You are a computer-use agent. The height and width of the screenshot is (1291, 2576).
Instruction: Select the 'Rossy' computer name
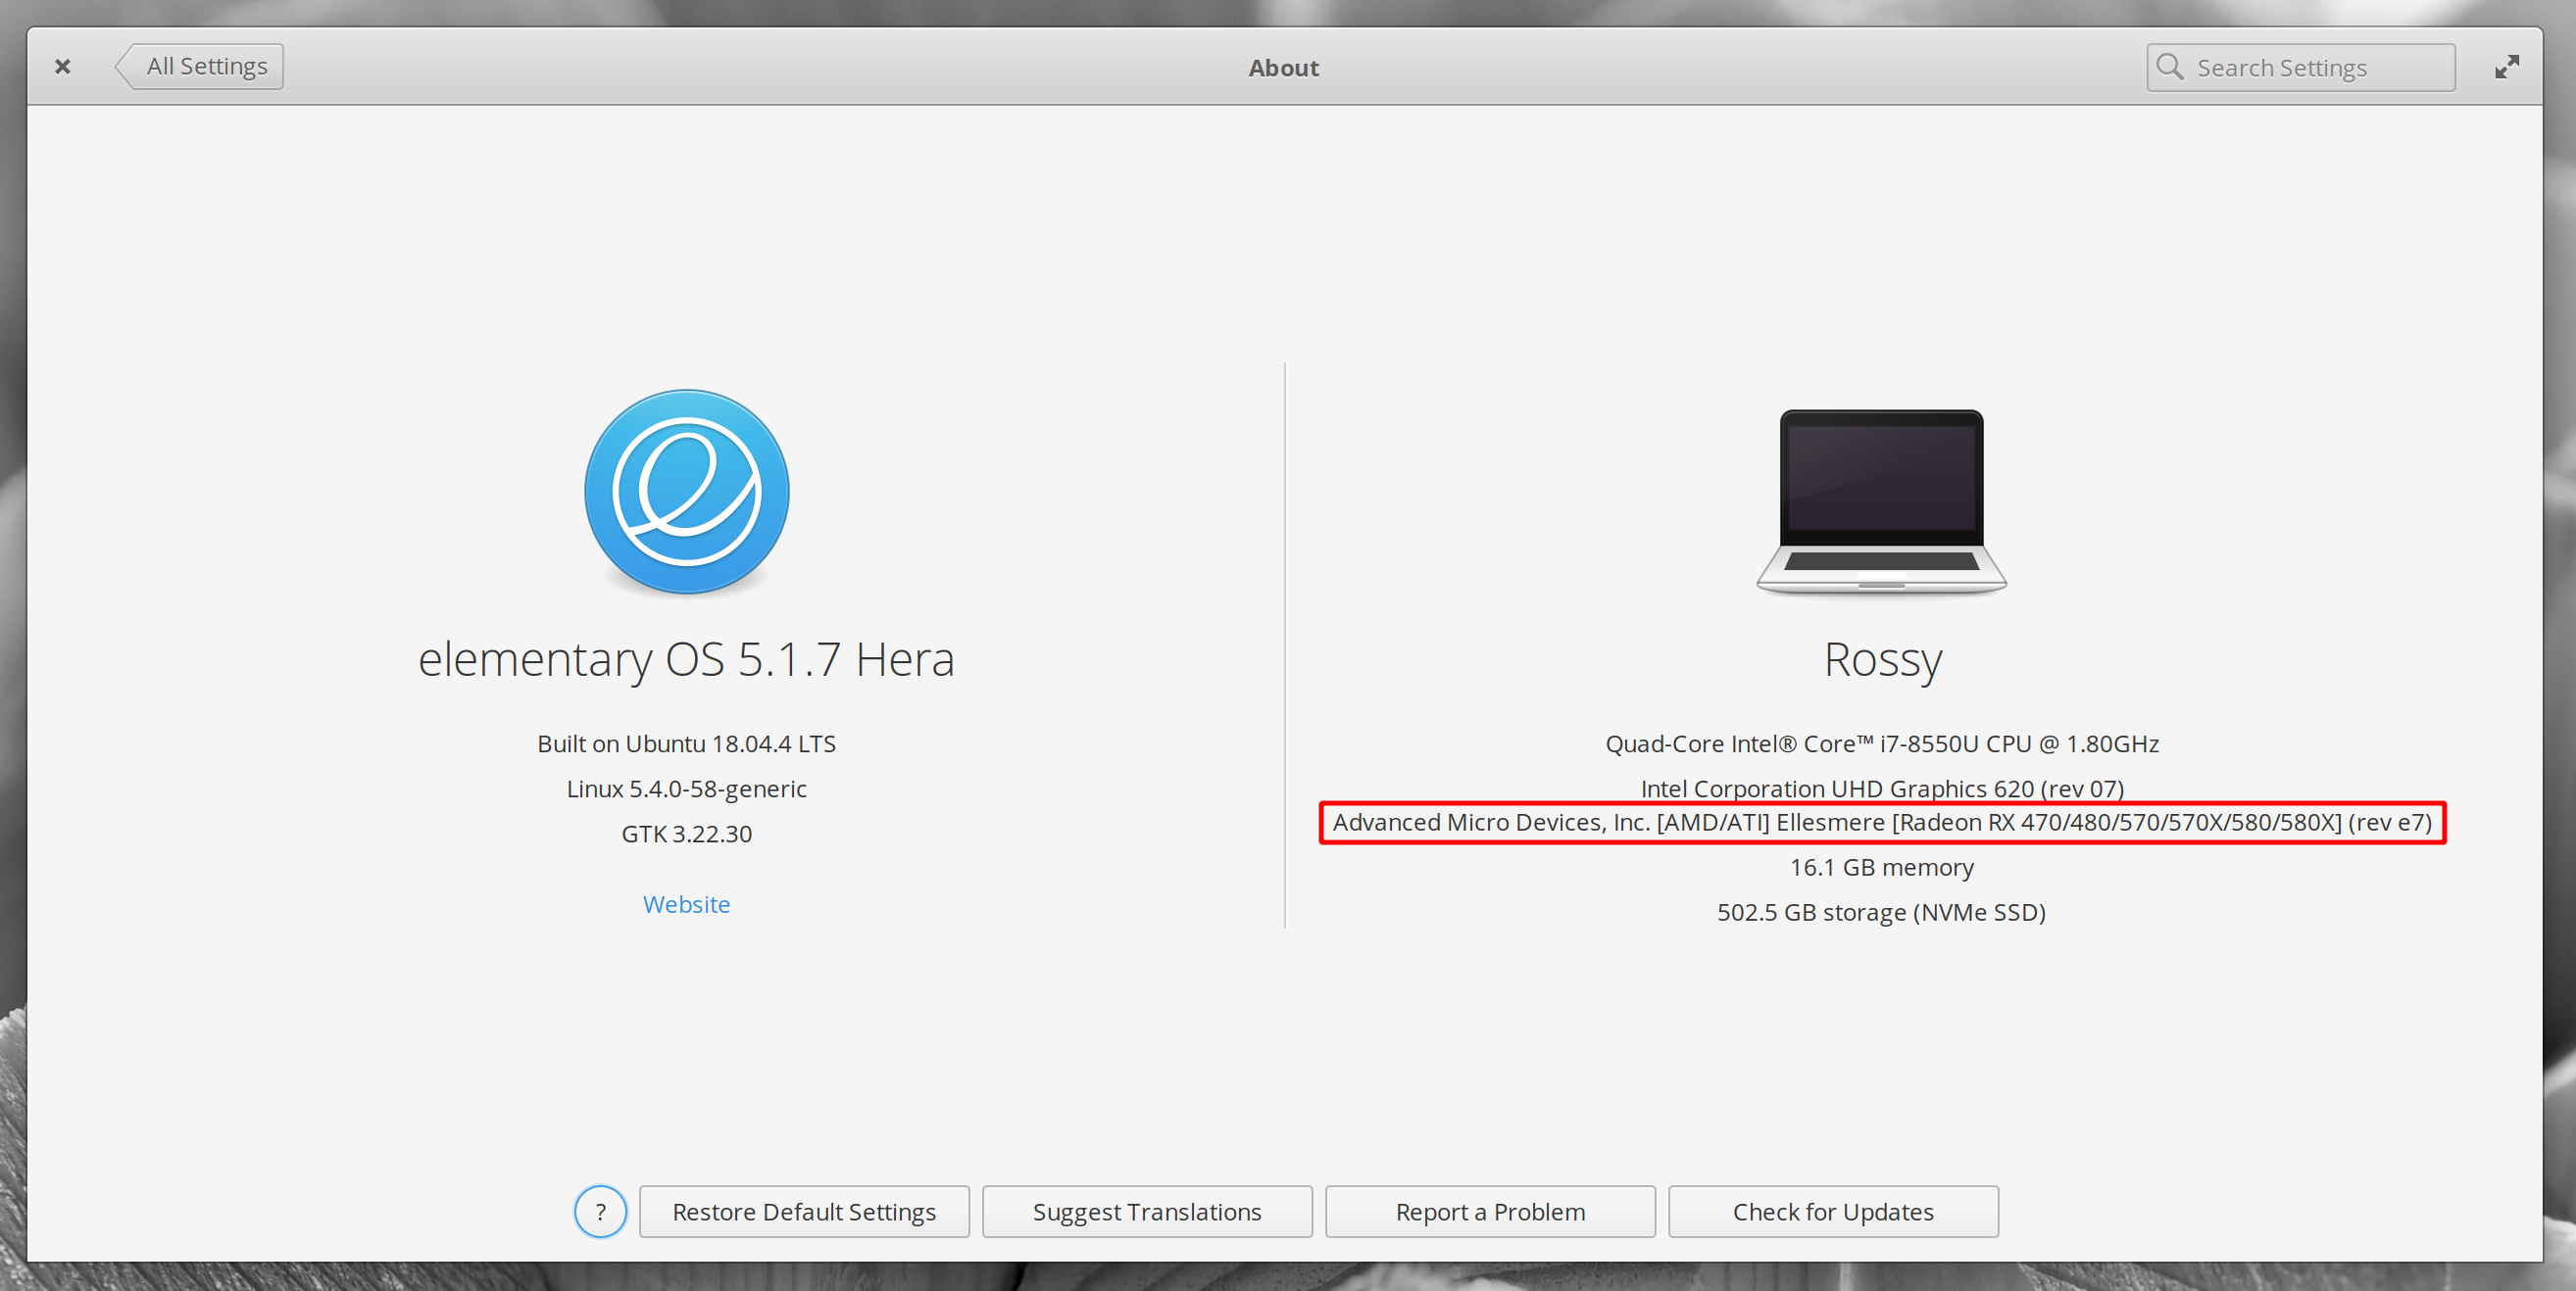tap(1882, 660)
